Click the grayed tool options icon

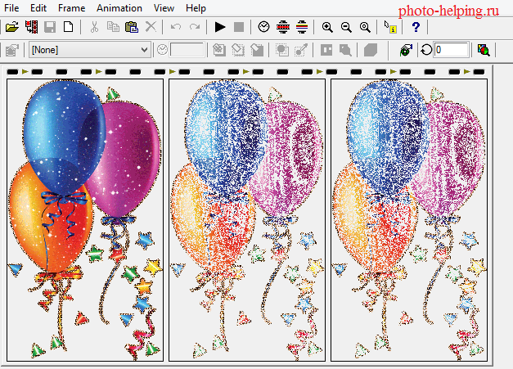[12, 50]
